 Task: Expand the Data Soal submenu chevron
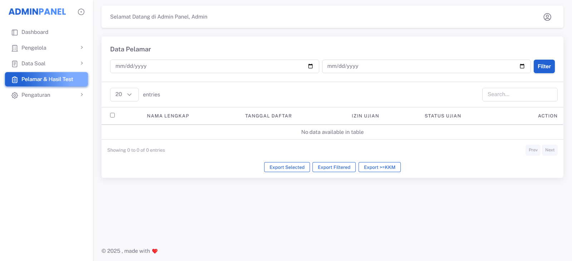pyautogui.click(x=82, y=63)
